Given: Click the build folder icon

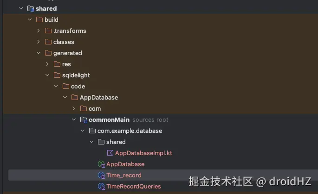Looking at the screenshot, I should pyautogui.click(x=39, y=19).
